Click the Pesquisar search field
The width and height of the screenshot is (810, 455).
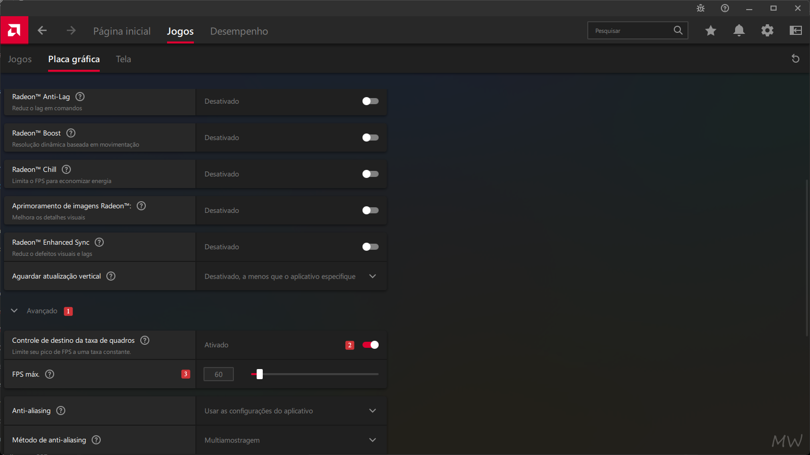(x=631, y=30)
